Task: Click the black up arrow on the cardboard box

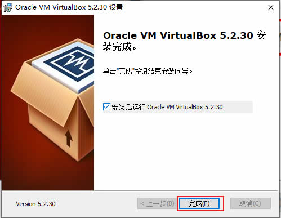Action: tap(69, 139)
